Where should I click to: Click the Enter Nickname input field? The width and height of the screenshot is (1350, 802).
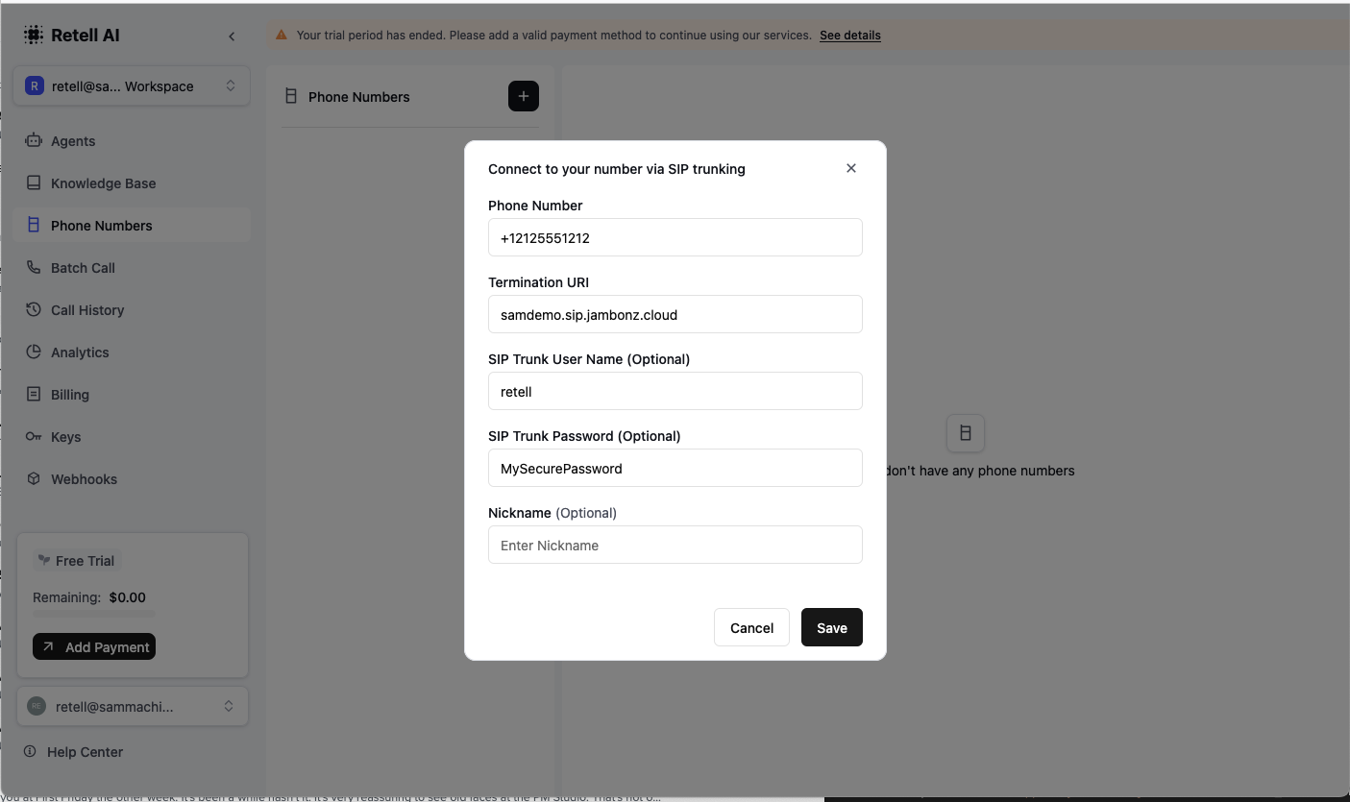pos(675,545)
